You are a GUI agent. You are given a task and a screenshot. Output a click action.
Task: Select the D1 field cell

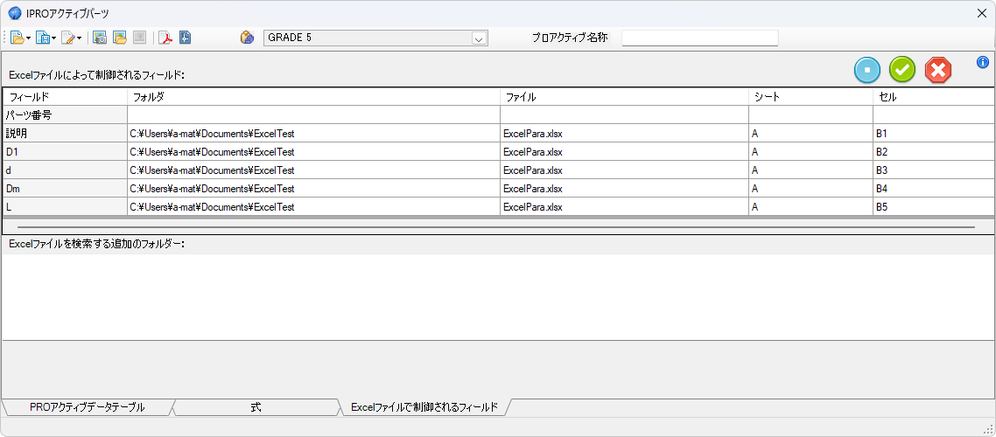[x=66, y=152]
